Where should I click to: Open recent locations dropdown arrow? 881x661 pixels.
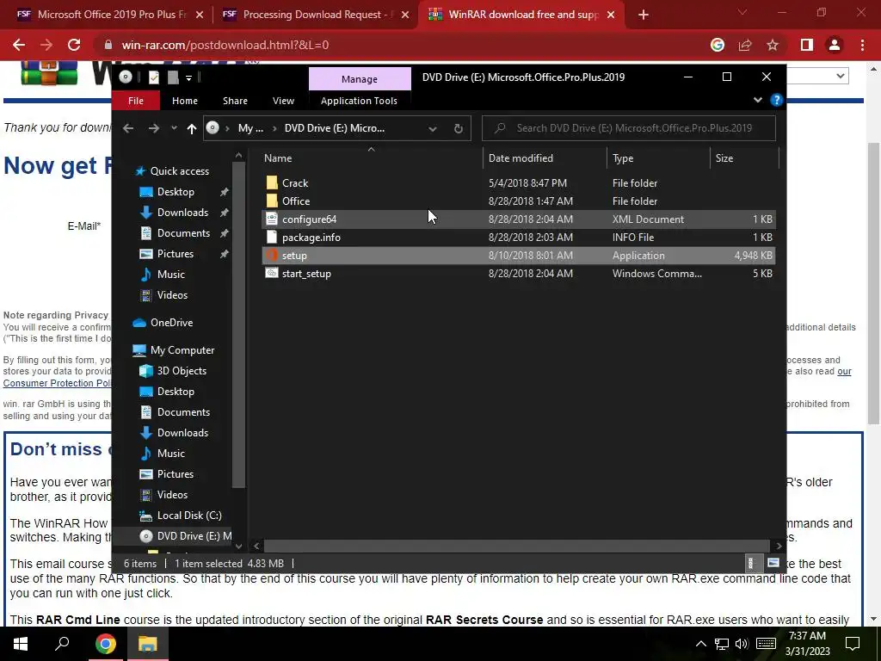[x=174, y=128]
